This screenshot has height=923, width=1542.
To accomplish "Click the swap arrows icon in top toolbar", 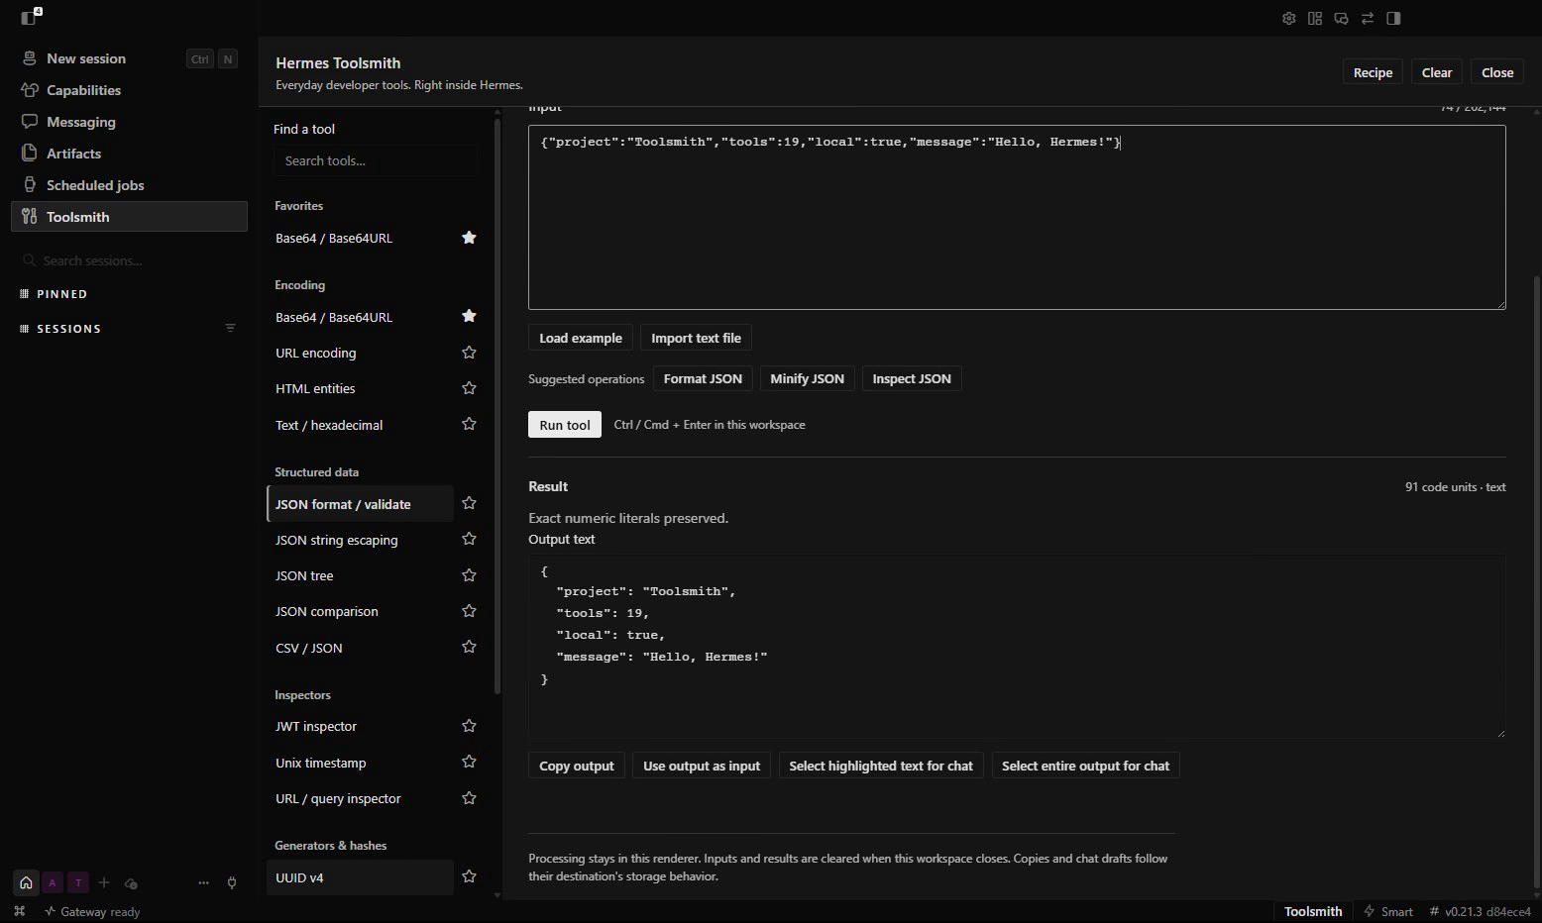I will click(1368, 18).
